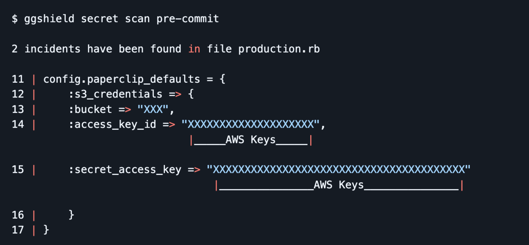The height and width of the screenshot is (245, 529).
Task: Click line number 13
Action: (18, 109)
